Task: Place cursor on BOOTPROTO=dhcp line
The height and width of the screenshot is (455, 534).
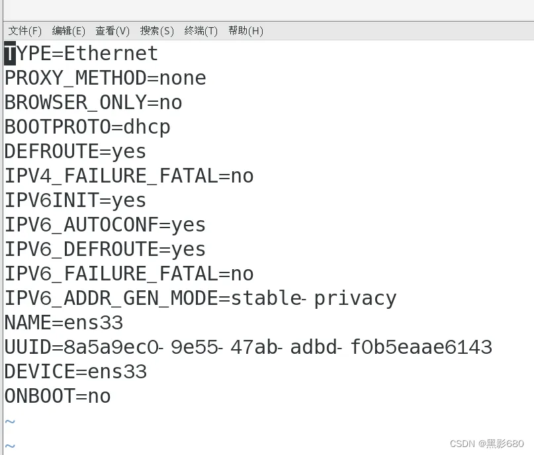Action: coord(87,127)
